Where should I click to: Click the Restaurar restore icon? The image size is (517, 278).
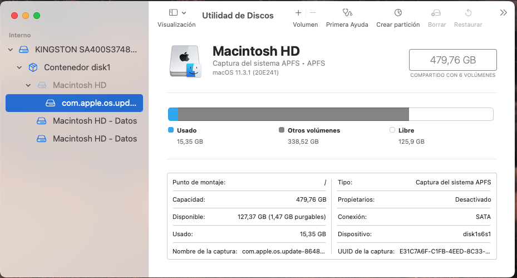468,13
